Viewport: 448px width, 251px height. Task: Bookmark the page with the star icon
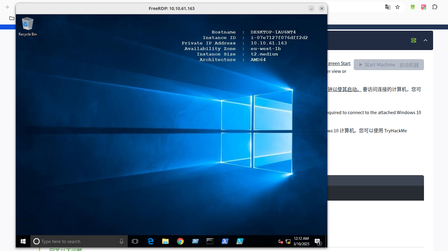click(398, 7)
